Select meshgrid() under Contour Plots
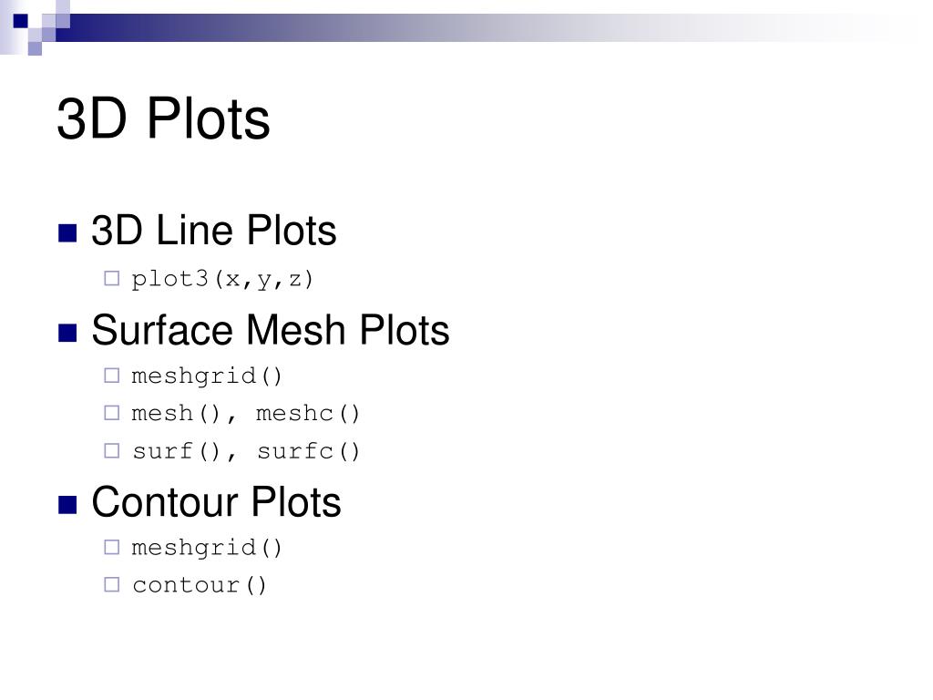This screenshot has width=933, height=700. (207, 548)
